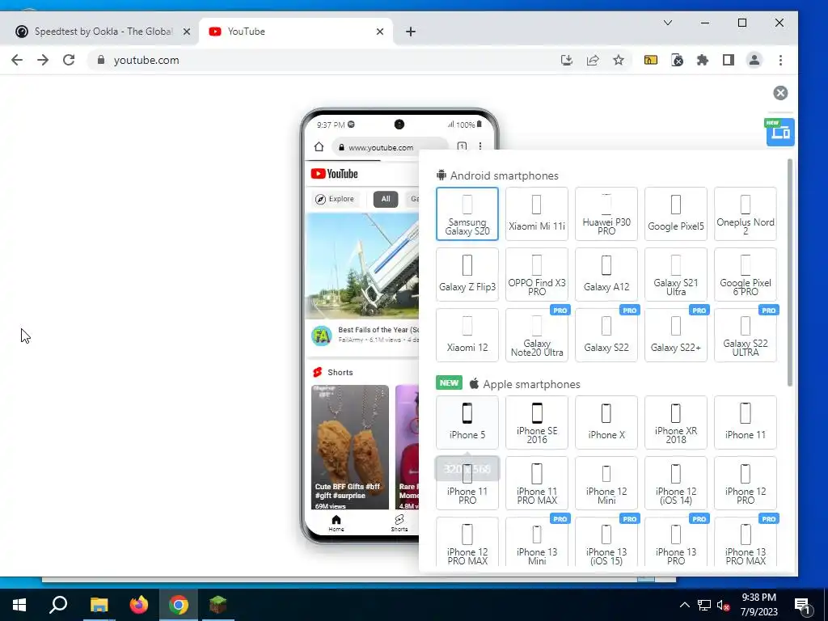
Task: Choose the Oneplus Nord 2 device
Action: click(x=745, y=213)
